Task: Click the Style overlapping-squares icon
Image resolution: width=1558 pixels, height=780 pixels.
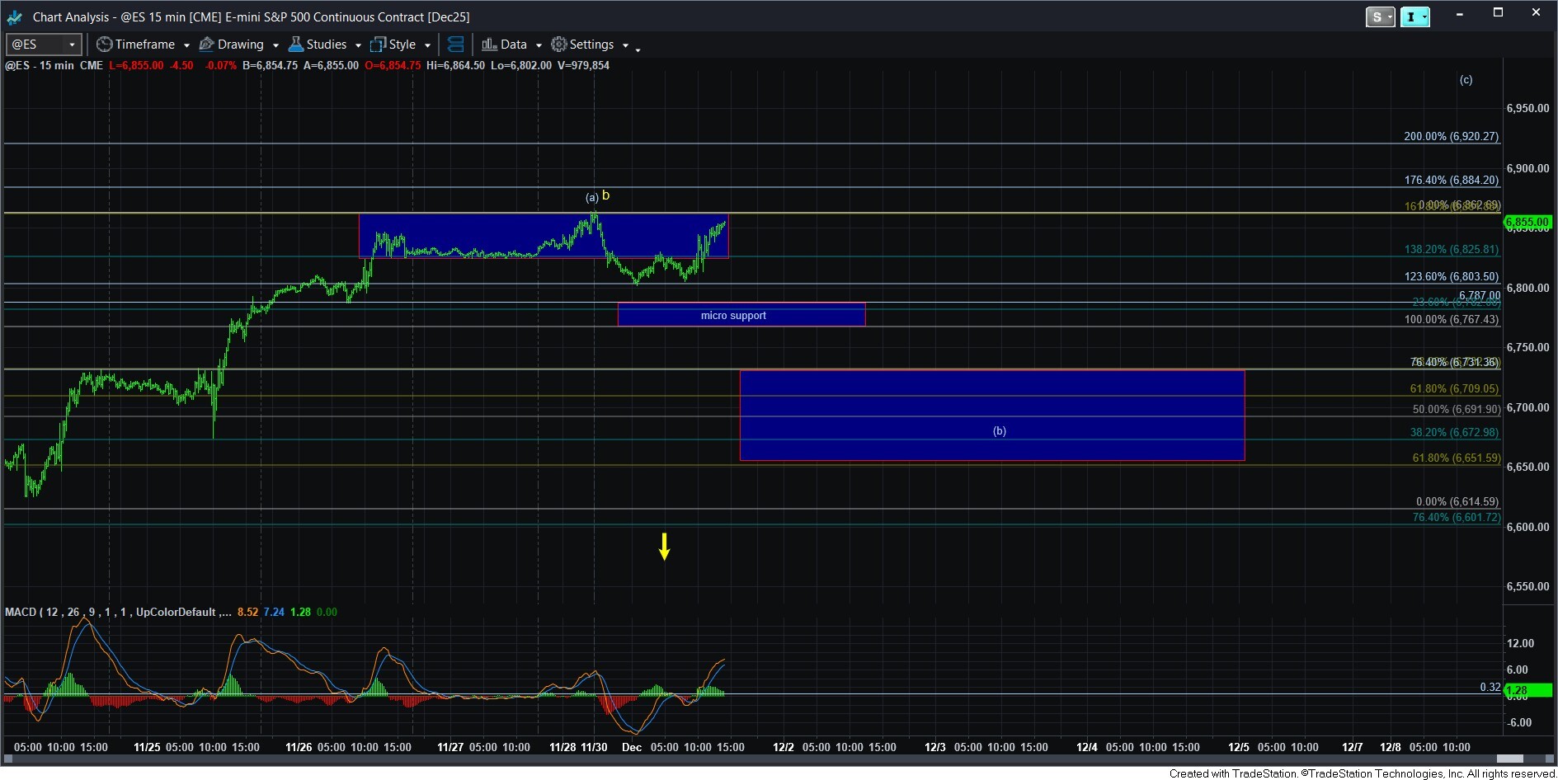Action: click(x=379, y=45)
